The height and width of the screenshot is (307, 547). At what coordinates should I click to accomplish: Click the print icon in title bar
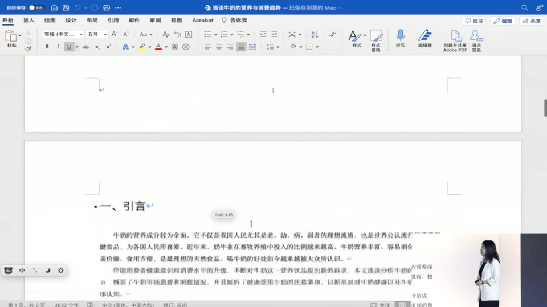pos(105,7)
